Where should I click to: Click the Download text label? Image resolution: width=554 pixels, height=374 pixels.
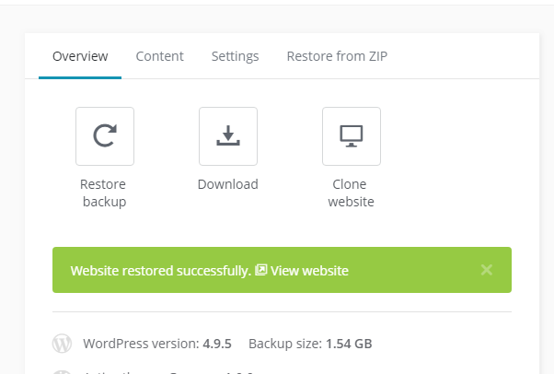[228, 184]
